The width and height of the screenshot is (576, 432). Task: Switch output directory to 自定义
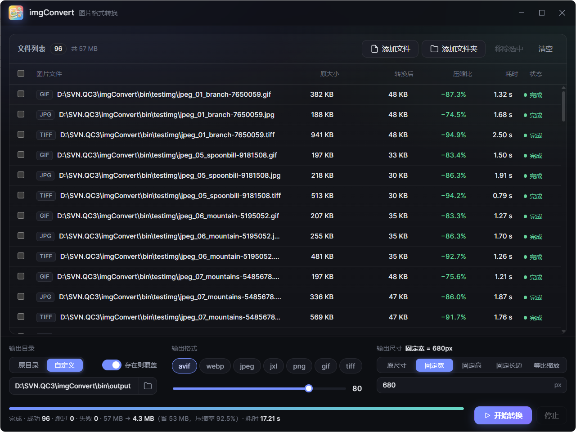click(x=64, y=365)
